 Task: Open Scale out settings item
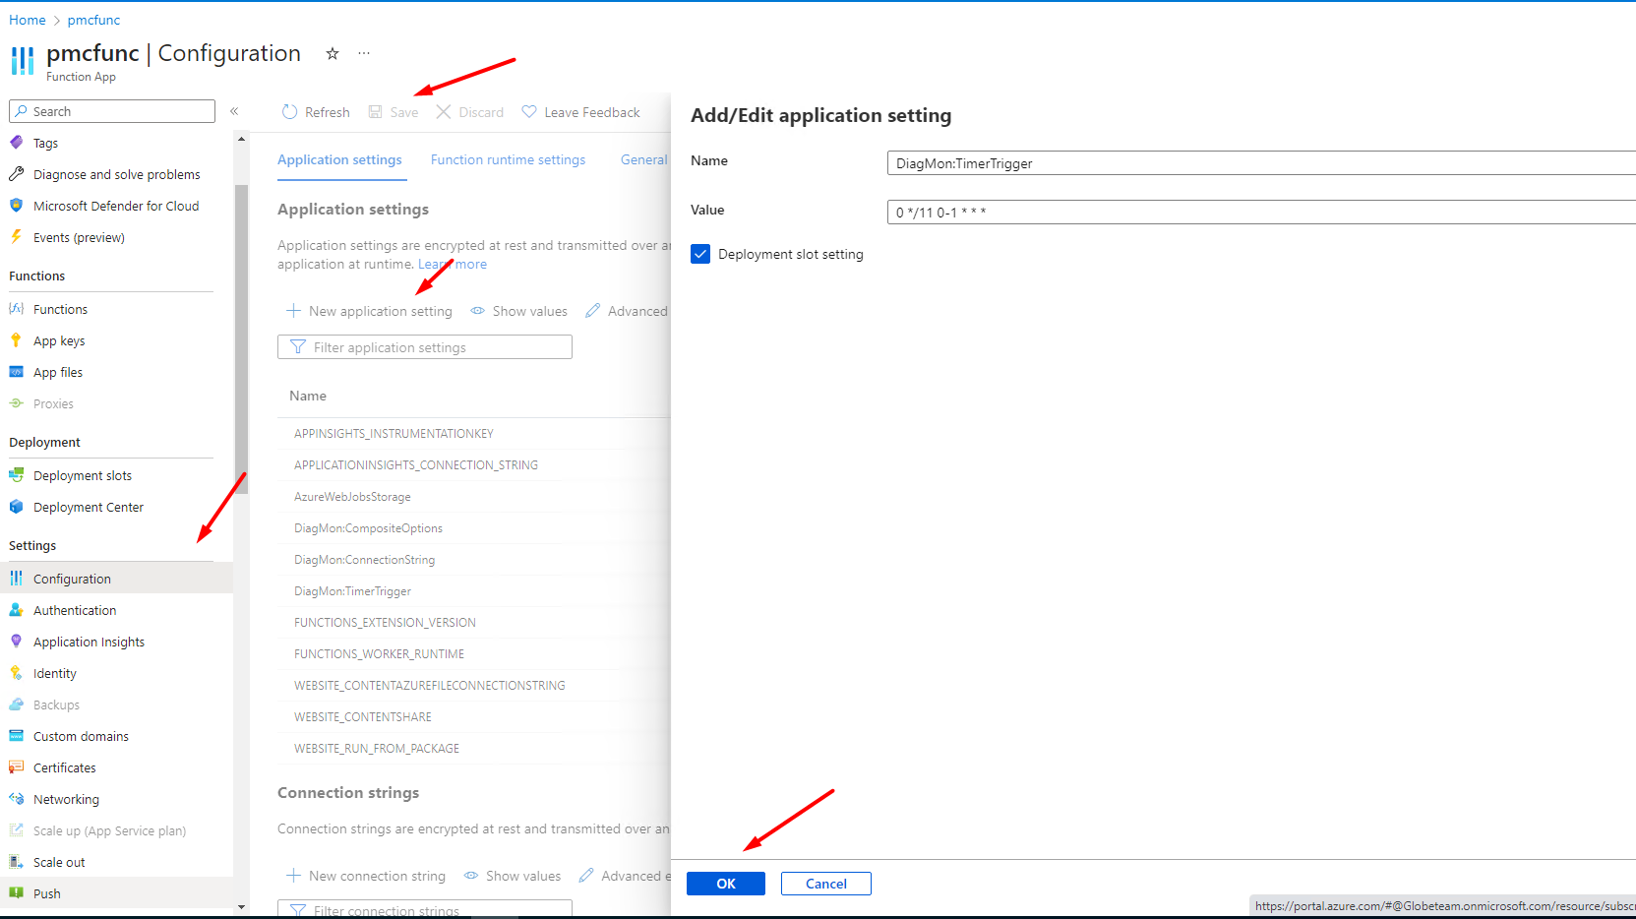point(59,862)
